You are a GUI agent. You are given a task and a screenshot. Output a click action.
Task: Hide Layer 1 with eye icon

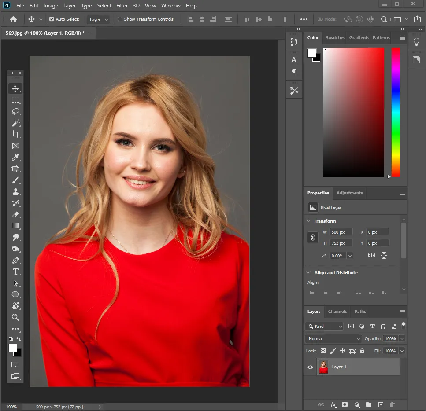tap(310, 367)
